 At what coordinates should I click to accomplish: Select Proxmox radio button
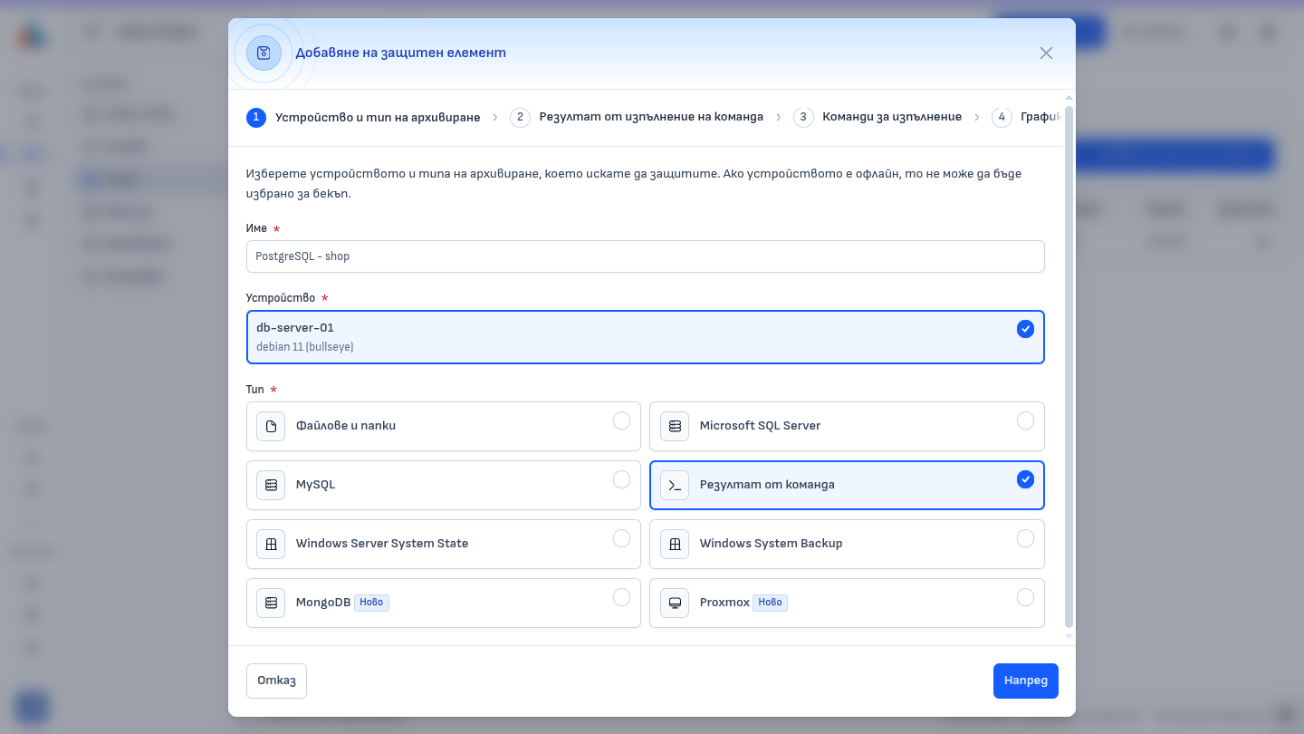click(x=1025, y=597)
